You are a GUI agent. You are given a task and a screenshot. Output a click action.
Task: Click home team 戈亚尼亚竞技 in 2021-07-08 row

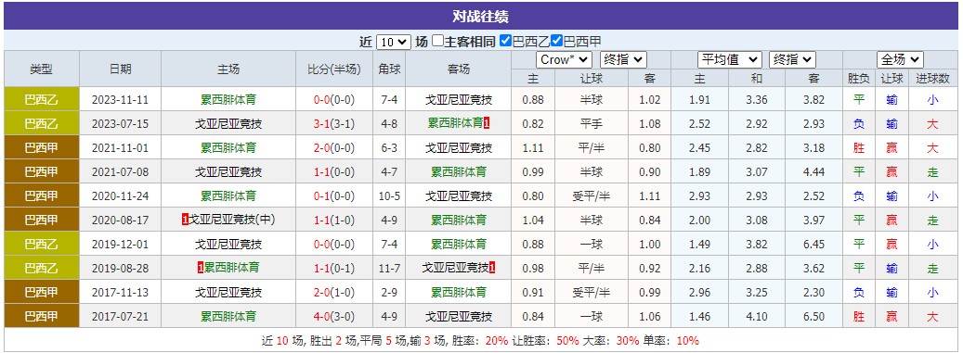pyautogui.click(x=228, y=172)
